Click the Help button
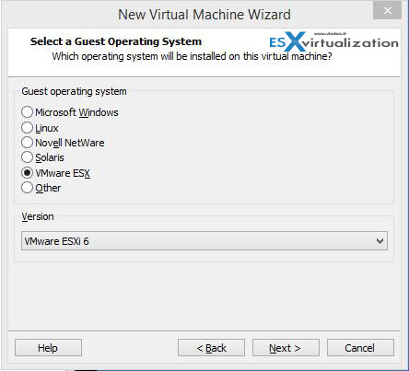This screenshot has width=409, height=371. tap(48, 348)
